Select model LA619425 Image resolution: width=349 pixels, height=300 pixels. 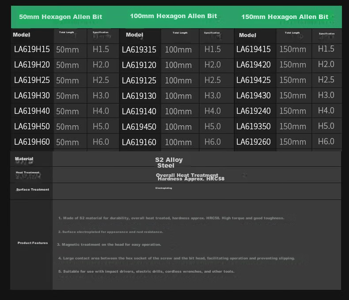pyautogui.click(x=254, y=80)
